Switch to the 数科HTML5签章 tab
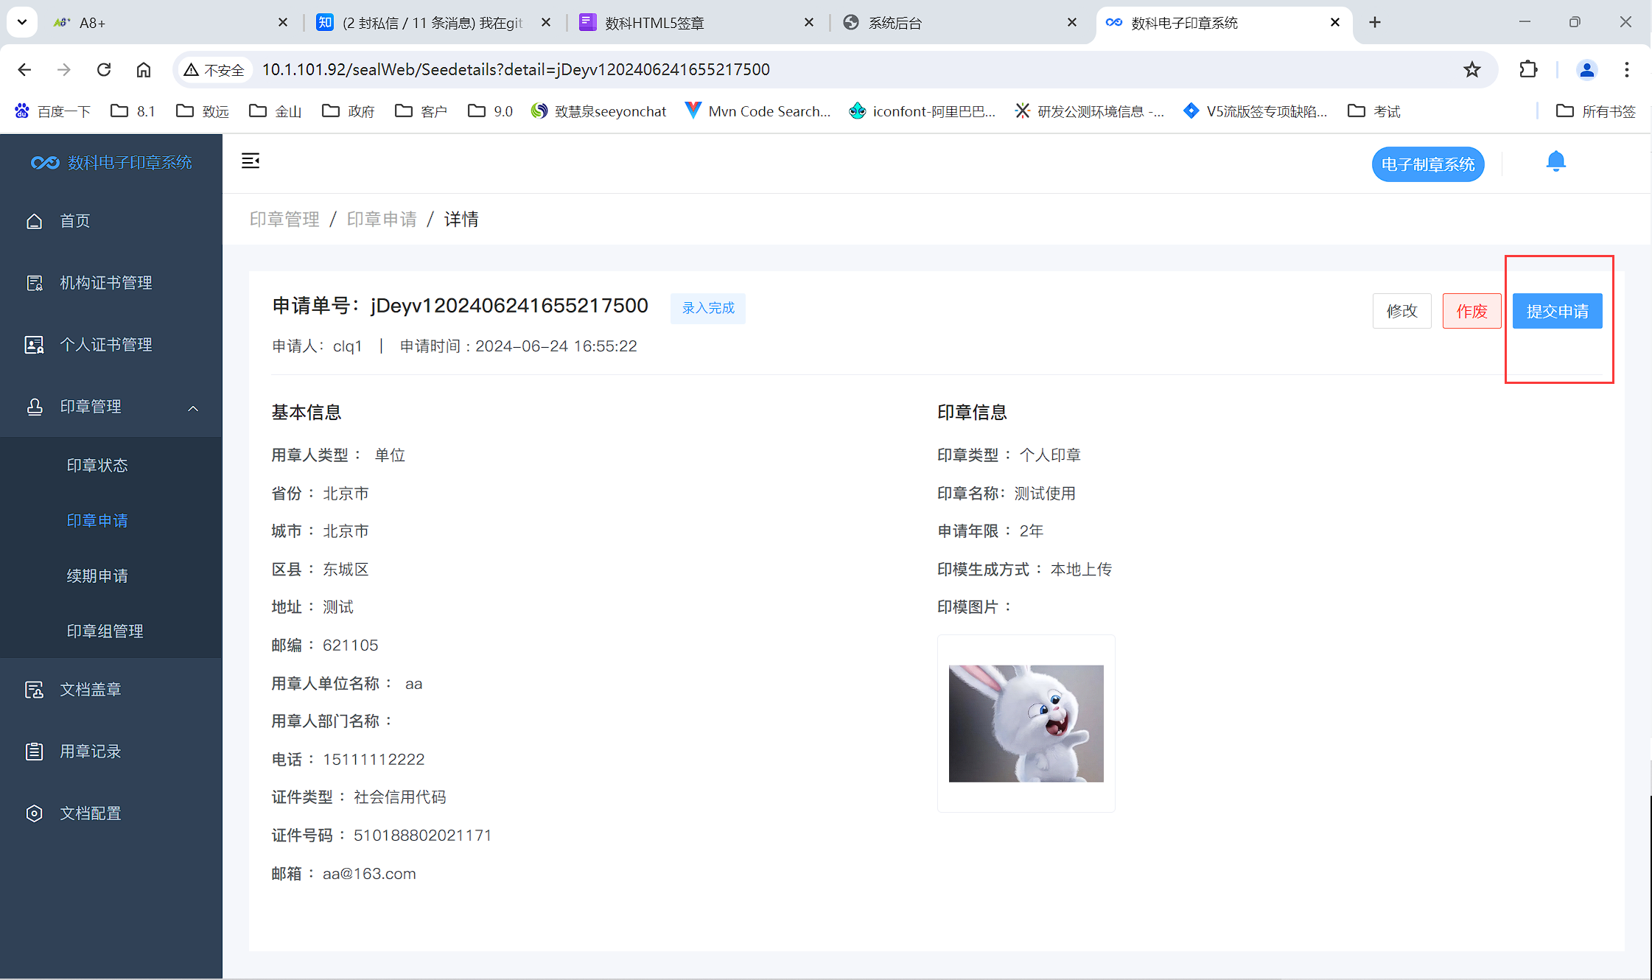The image size is (1652, 980). point(654,22)
